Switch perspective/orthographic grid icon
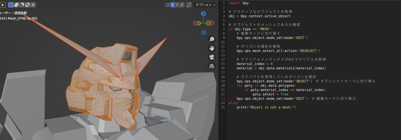401x140 pixels. click(x=212, y=66)
